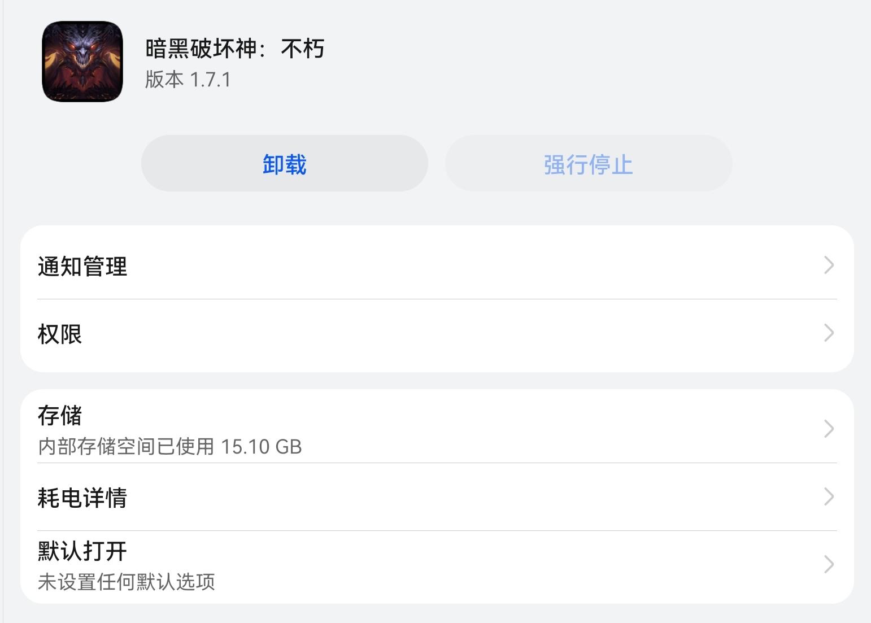Click the 通知管理 chevron arrow
Image resolution: width=871 pixels, height=623 pixels.
pyautogui.click(x=829, y=265)
